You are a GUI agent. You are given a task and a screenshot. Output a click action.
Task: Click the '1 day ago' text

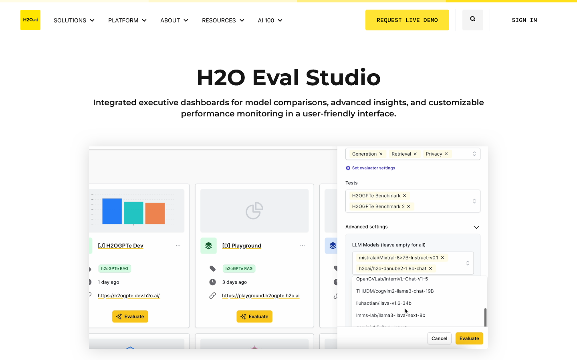109,282
